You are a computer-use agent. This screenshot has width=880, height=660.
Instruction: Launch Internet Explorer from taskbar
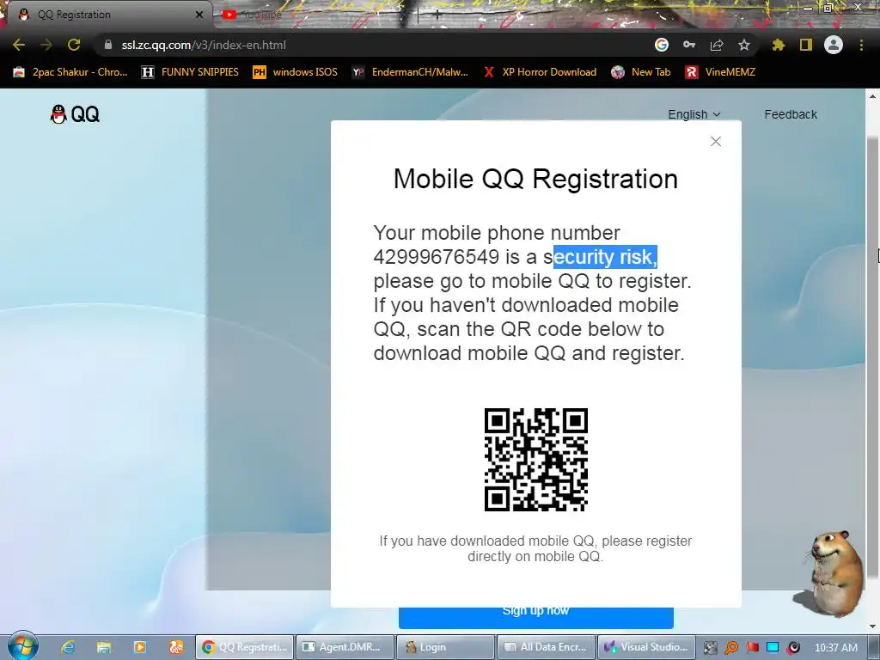68,647
